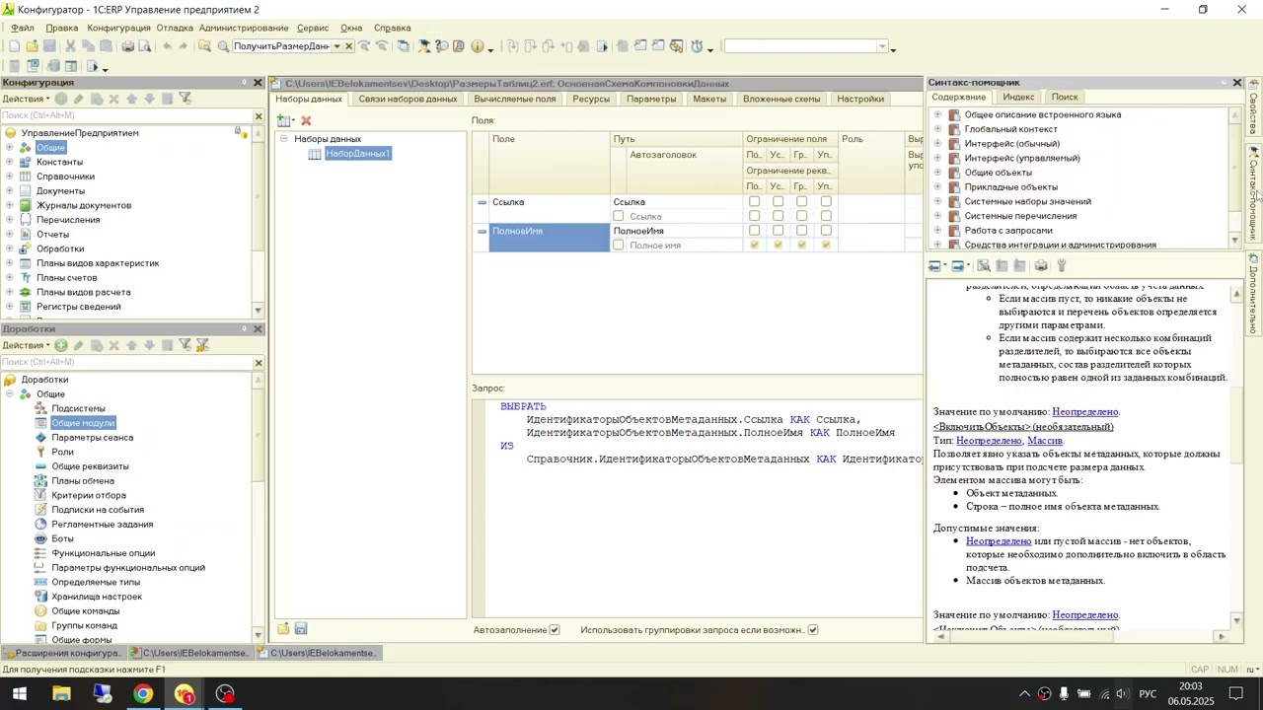
Task: Click the yellow information icon in toolbar
Action: (478, 46)
